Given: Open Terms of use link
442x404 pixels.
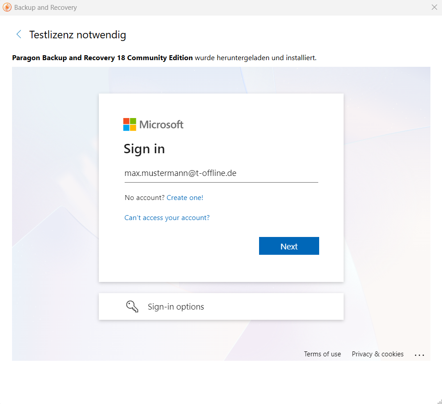Looking at the screenshot, I should 322,354.
